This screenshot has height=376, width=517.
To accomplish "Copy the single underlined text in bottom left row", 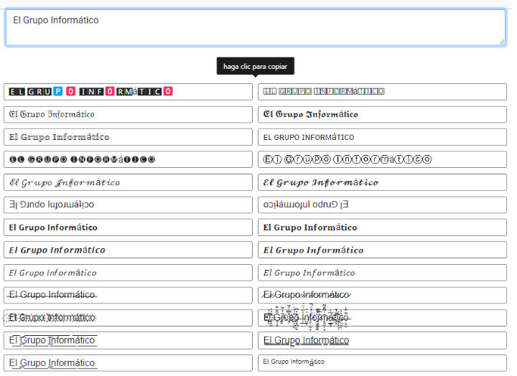I will click(x=128, y=363).
